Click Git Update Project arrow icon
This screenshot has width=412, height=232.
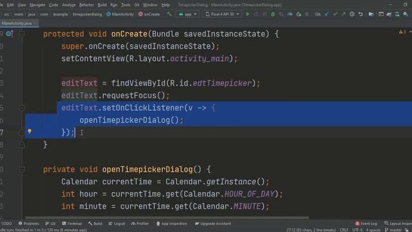[326, 14]
